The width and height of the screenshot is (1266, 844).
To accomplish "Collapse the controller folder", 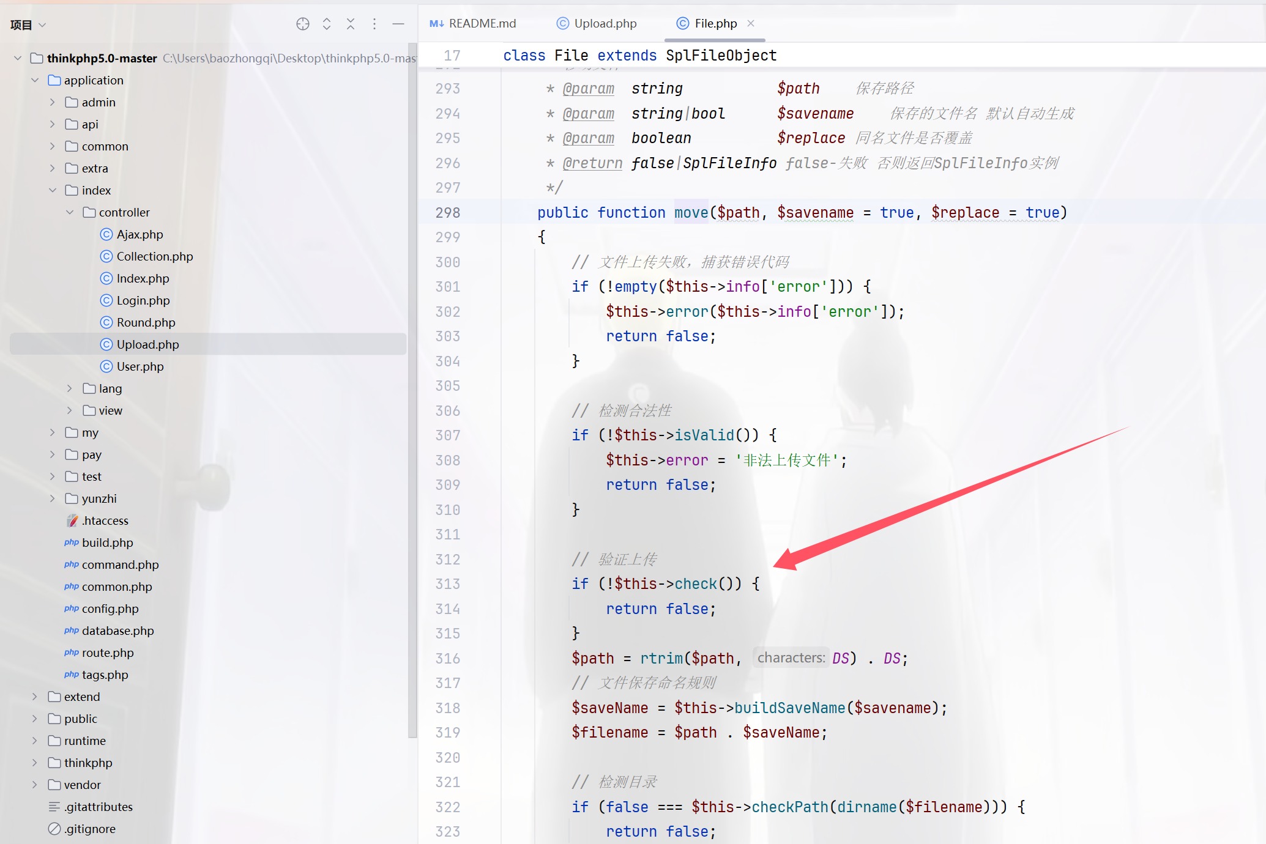I will (x=70, y=212).
